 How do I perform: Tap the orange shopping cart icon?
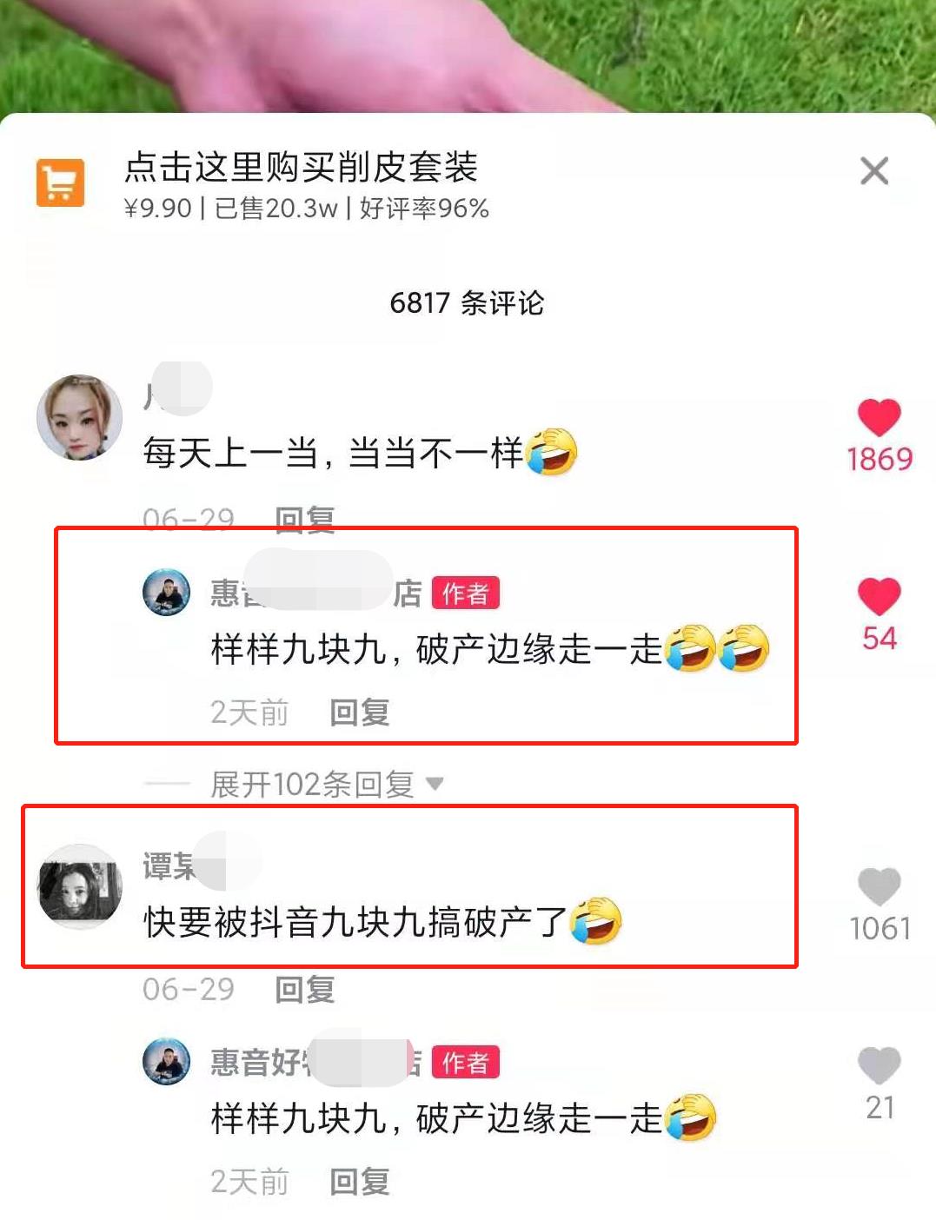click(60, 182)
